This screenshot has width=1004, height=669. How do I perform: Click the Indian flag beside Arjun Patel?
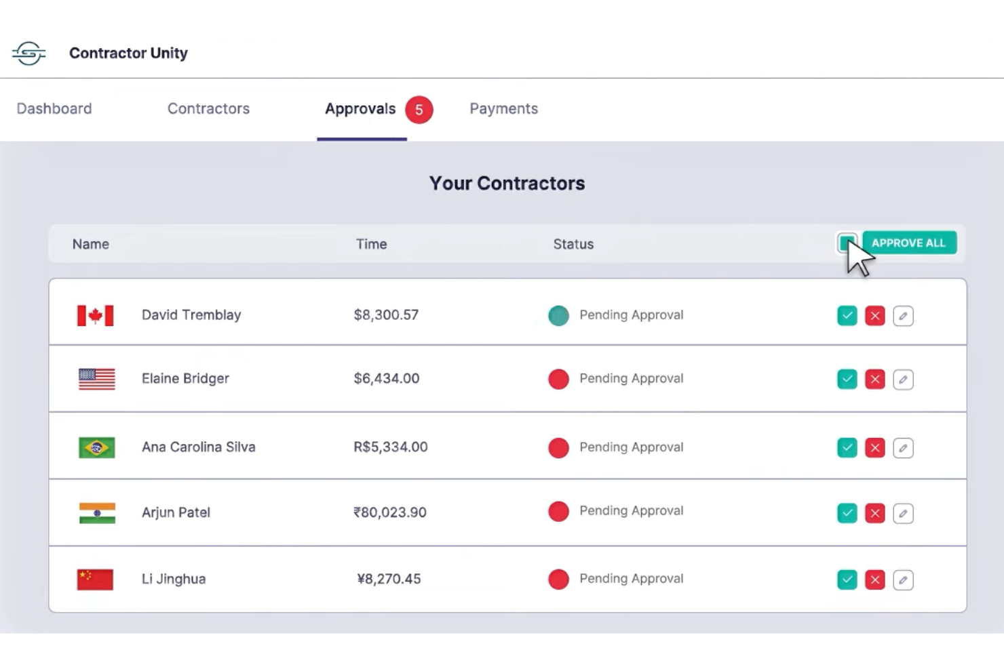pyautogui.click(x=97, y=513)
